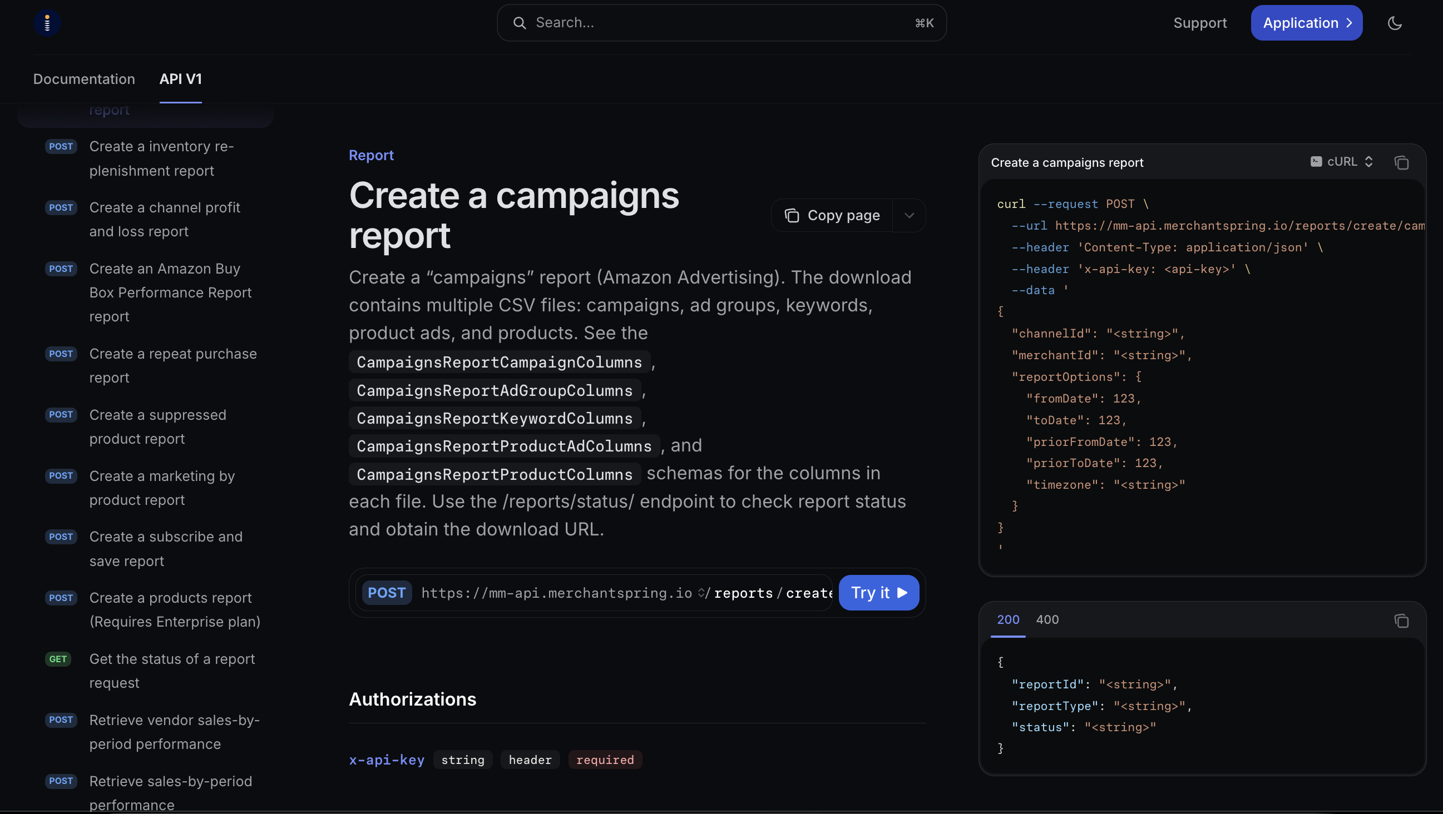This screenshot has height=814, width=1443.
Task: Copy the cURL request code
Action: click(1401, 162)
